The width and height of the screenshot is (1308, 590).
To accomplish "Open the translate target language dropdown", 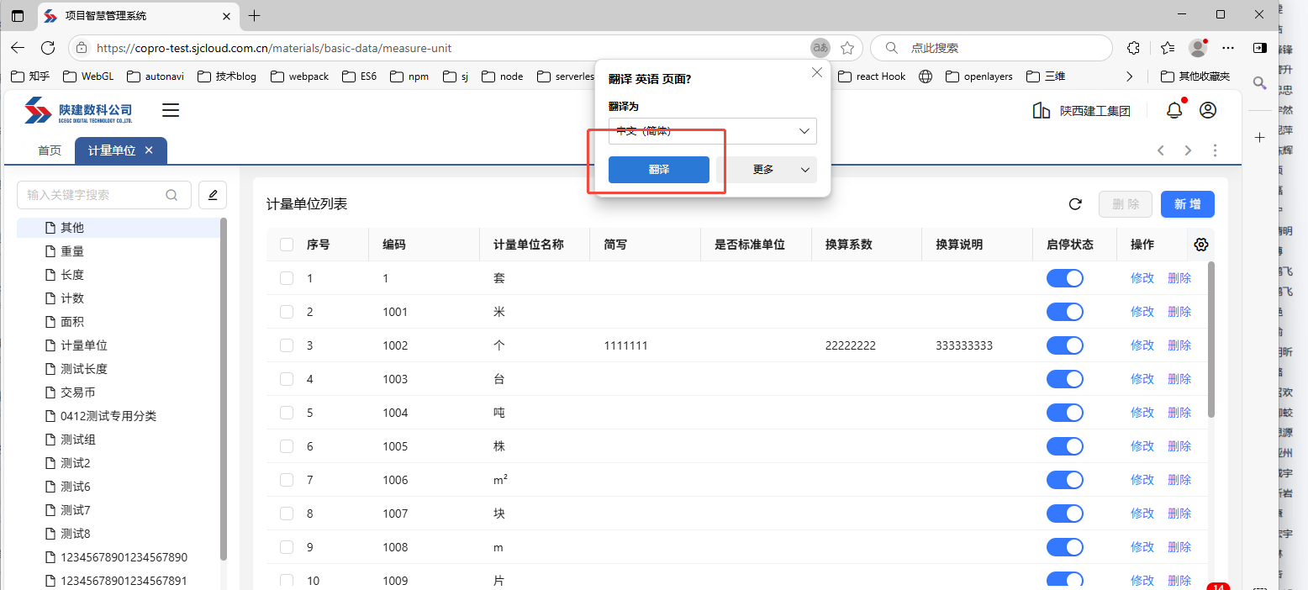I will (712, 131).
